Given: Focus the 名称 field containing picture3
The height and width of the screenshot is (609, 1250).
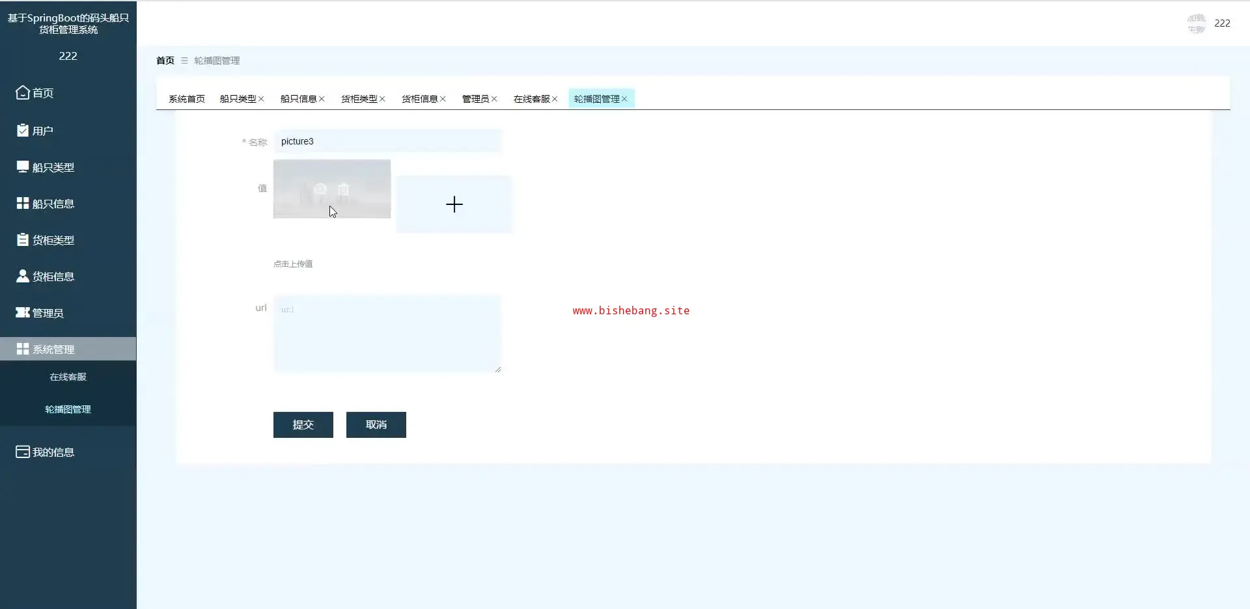Looking at the screenshot, I should point(387,141).
